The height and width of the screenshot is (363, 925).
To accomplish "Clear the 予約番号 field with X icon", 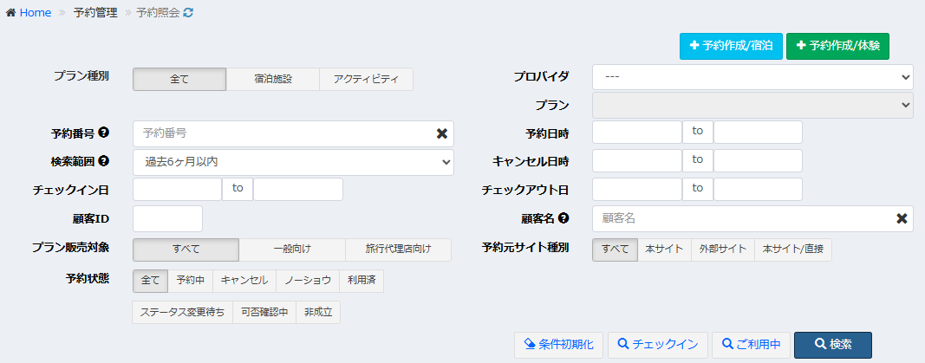I will (442, 133).
